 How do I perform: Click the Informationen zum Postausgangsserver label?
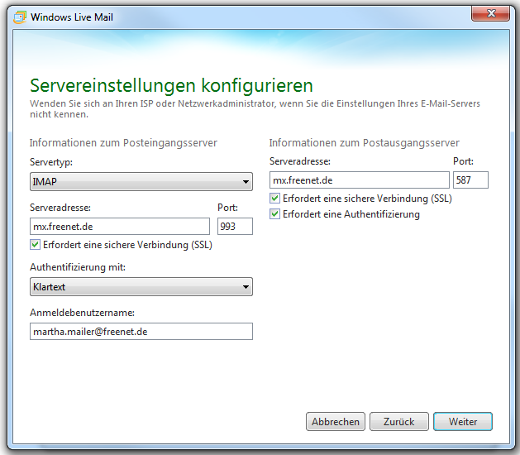point(364,143)
